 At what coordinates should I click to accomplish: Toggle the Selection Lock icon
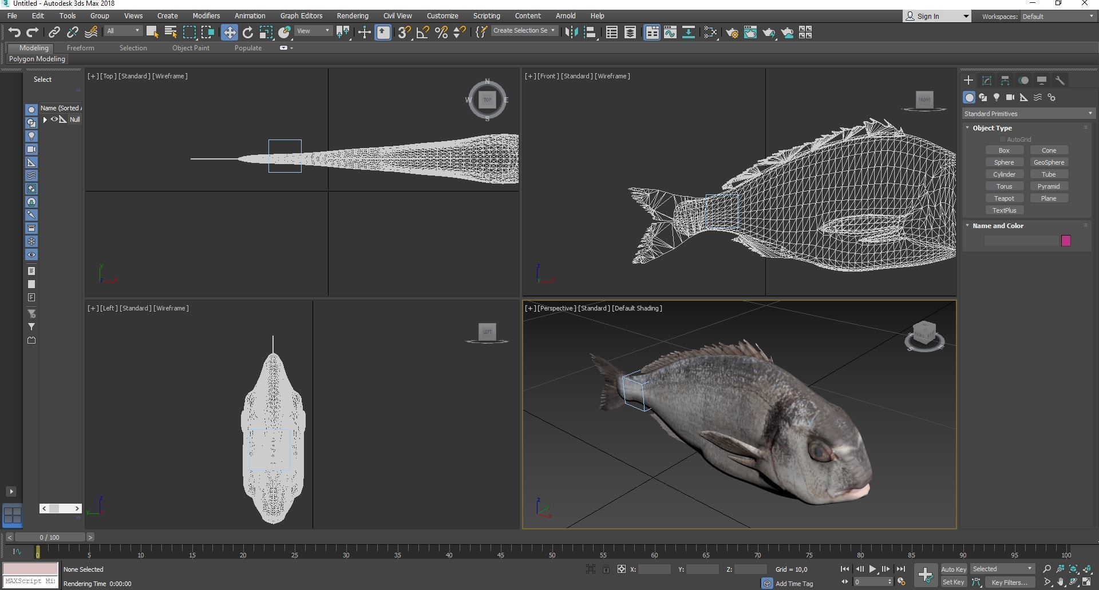point(606,569)
